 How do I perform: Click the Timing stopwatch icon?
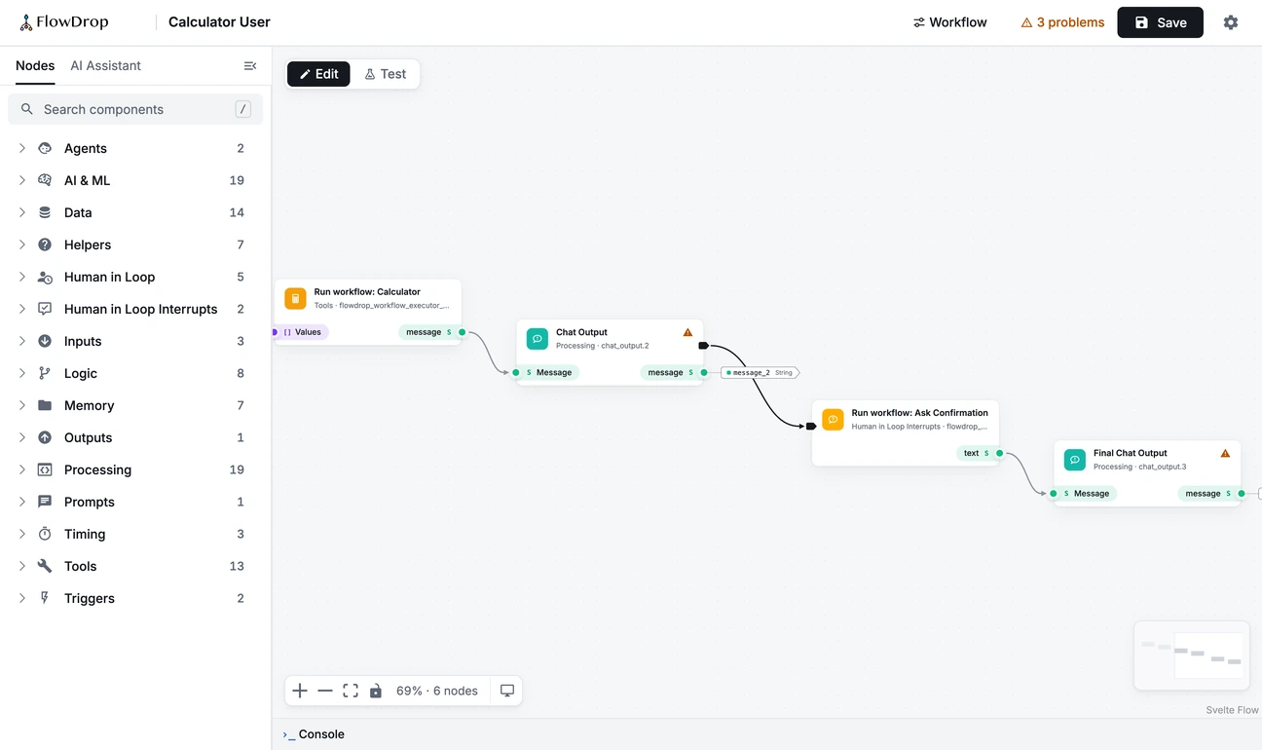pyautogui.click(x=45, y=534)
